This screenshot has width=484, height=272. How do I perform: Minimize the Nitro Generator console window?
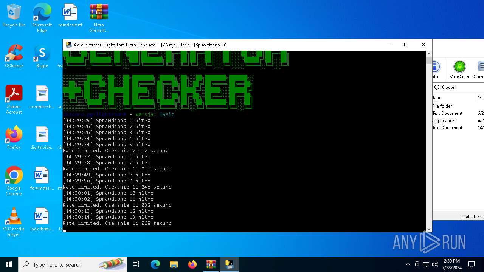point(389,45)
